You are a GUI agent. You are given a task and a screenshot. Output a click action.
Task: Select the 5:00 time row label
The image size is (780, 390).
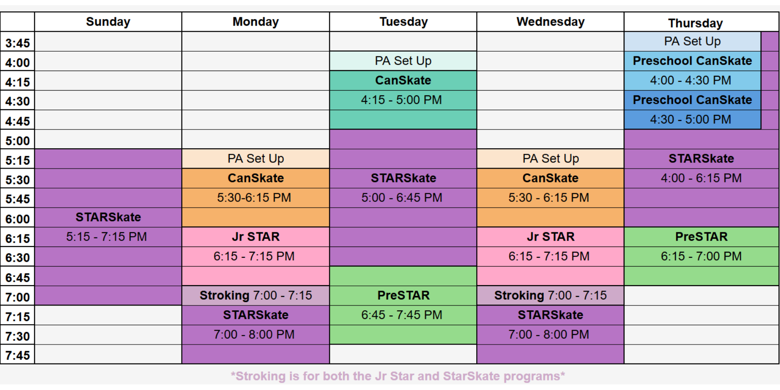click(17, 140)
